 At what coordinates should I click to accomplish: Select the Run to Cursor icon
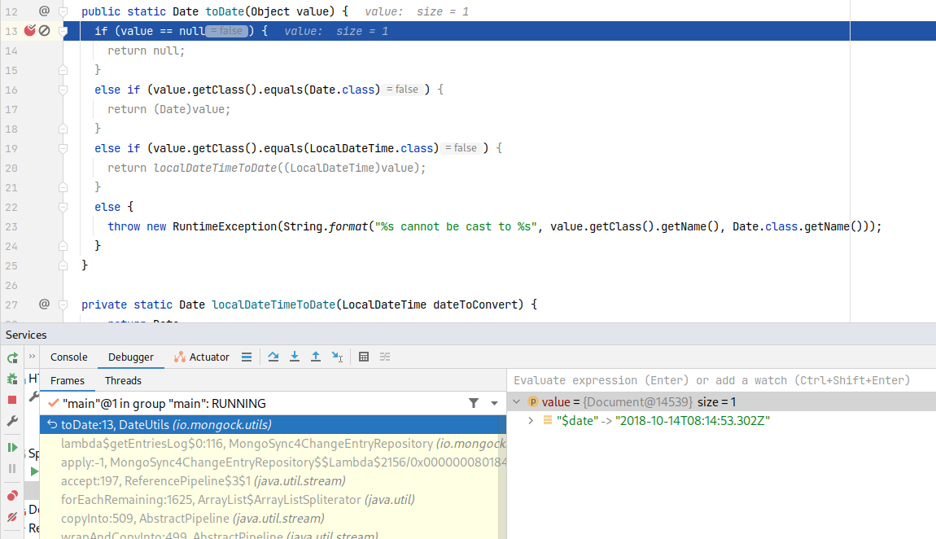click(x=338, y=357)
